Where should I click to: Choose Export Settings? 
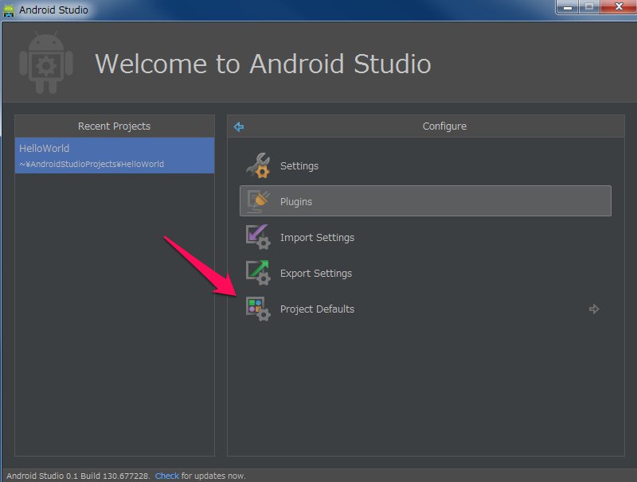click(x=425, y=273)
